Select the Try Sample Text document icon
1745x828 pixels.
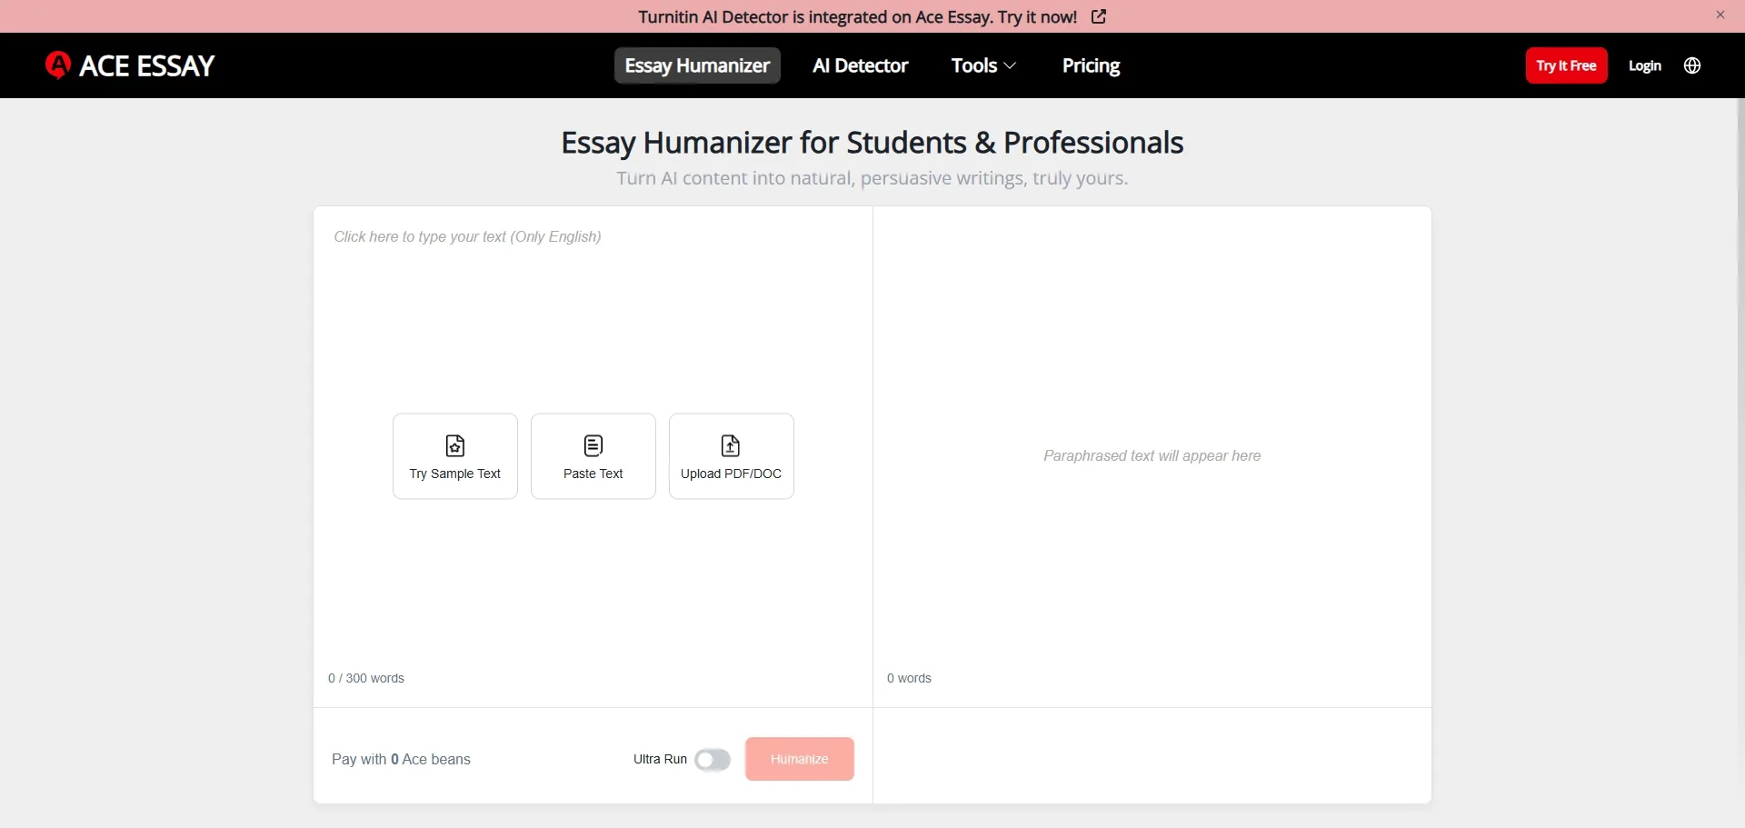pos(454,445)
